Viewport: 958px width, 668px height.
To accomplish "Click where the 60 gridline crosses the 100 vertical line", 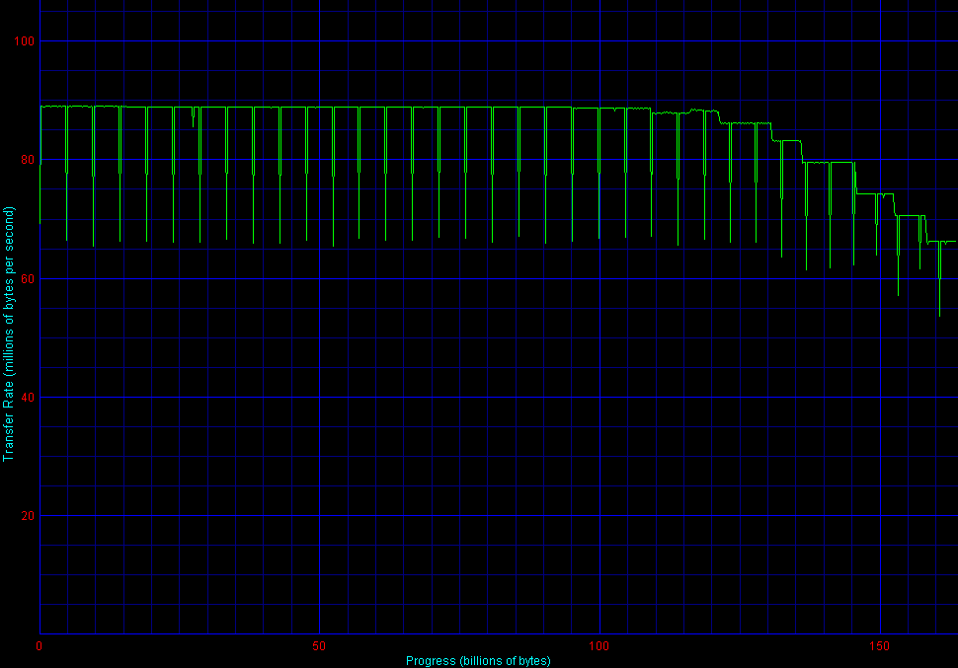I will pyautogui.click(x=599, y=279).
